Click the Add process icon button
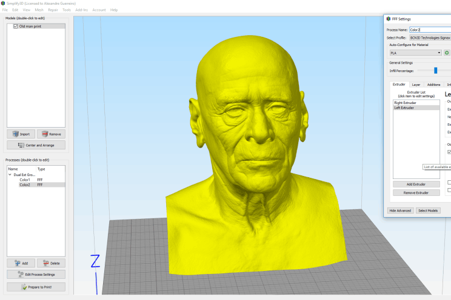This screenshot has width=451, height=300. [x=21, y=263]
